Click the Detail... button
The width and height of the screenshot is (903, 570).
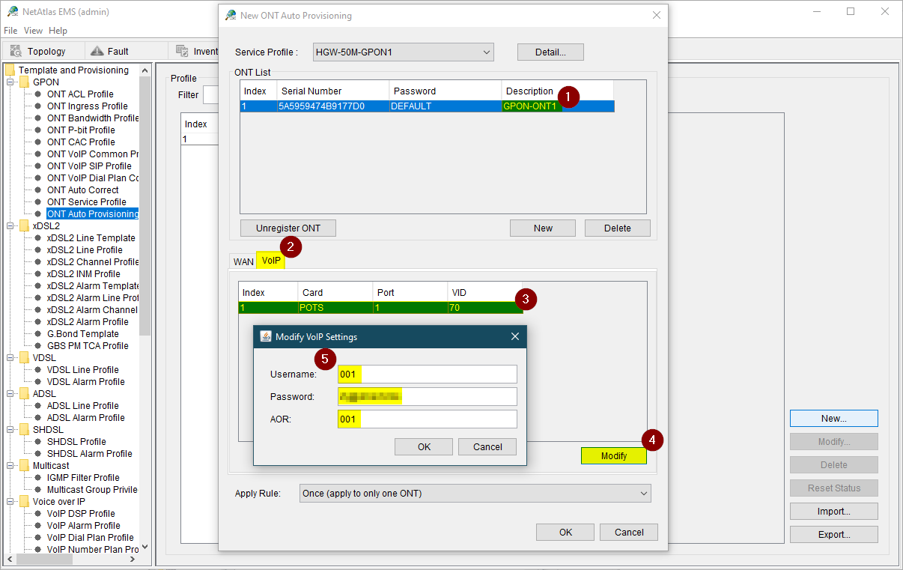click(x=550, y=52)
